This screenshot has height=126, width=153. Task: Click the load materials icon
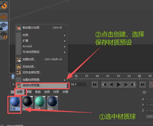pos(19,60)
